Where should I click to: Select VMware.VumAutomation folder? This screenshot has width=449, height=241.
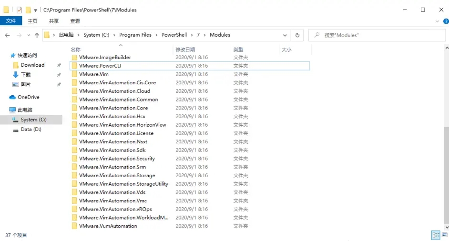(x=108, y=226)
